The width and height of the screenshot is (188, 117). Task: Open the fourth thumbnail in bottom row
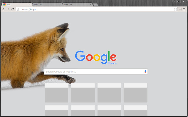(135, 111)
